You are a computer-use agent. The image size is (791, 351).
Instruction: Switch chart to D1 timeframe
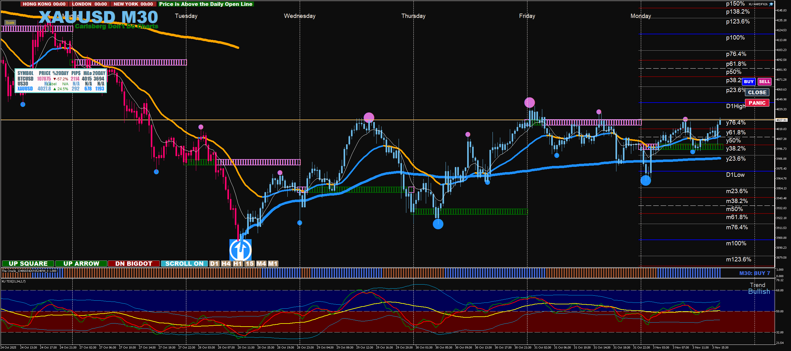(214, 264)
